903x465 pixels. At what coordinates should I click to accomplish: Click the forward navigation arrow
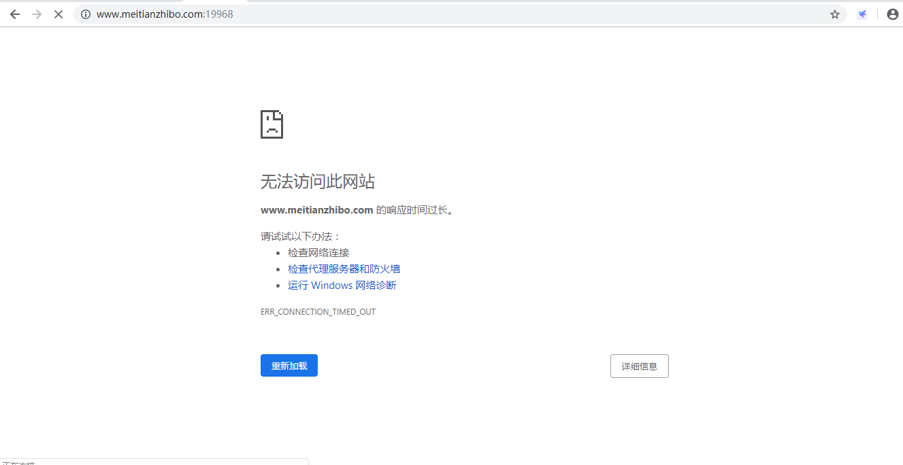37,14
